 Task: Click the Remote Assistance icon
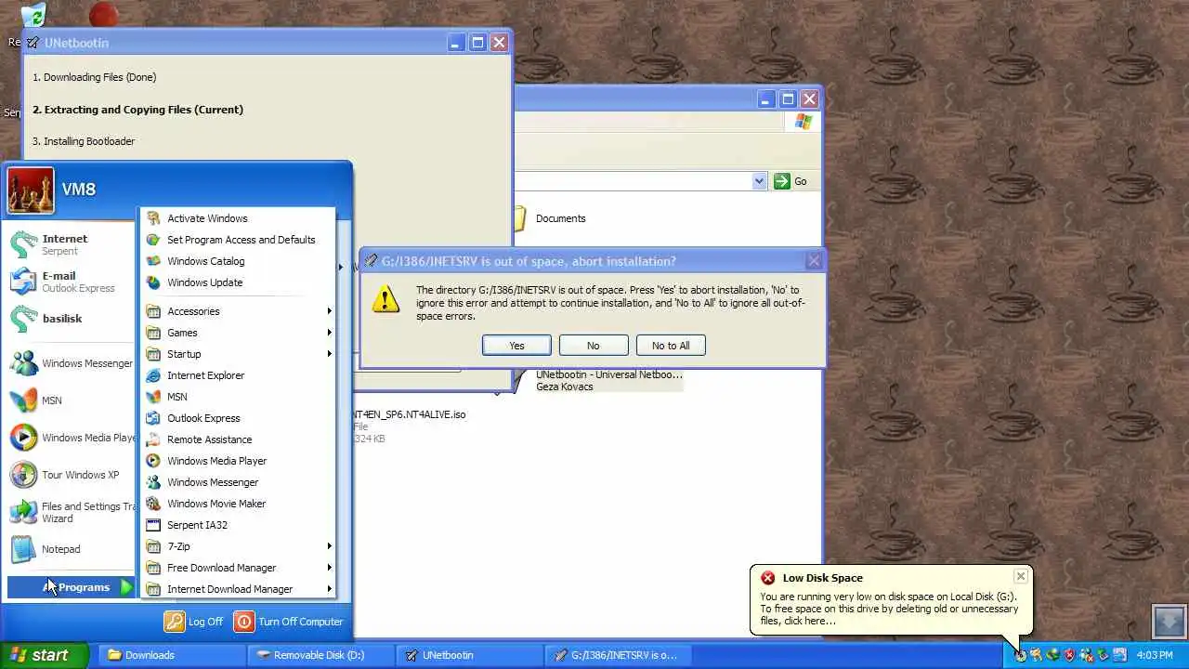pyautogui.click(x=153, y=439)
